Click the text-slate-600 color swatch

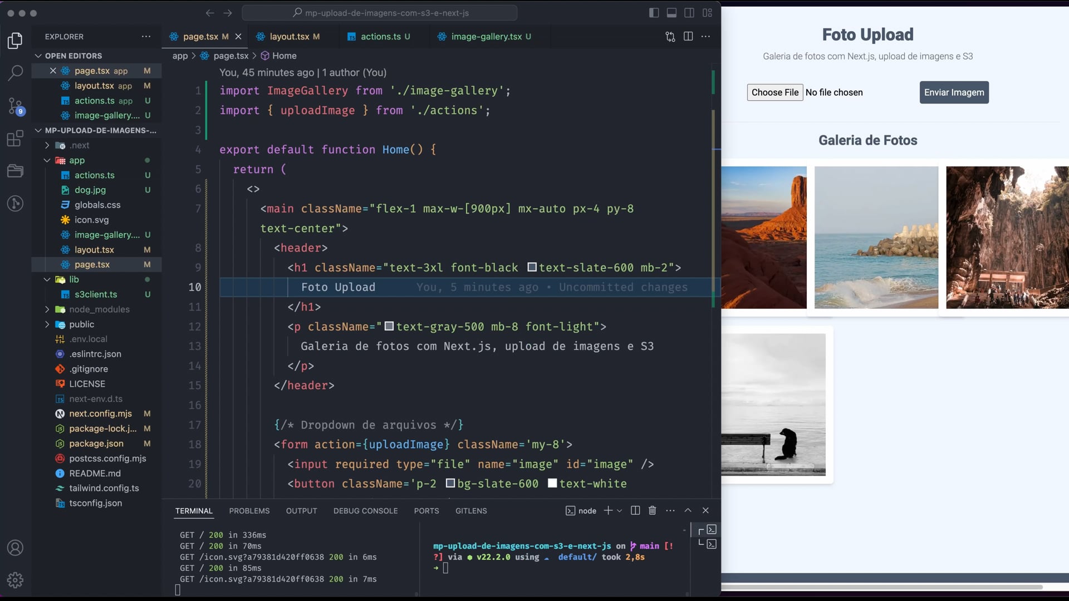[x=532, y=268]
